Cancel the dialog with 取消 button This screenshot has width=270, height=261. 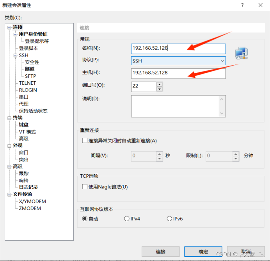coord(246,252)
